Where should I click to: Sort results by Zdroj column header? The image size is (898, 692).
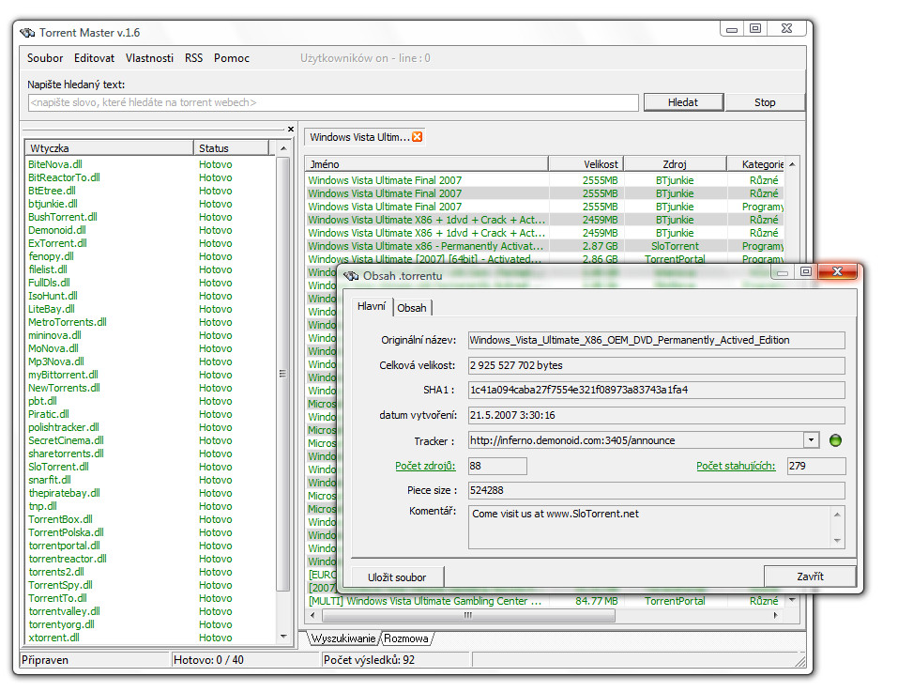[x=675, y=163]
